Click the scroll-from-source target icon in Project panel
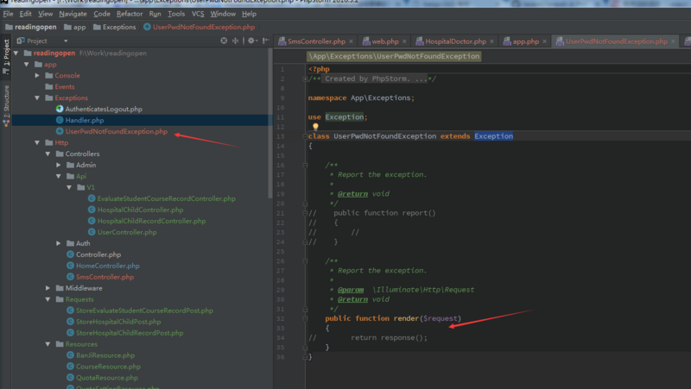This screenshot has width=691, height=389. [224, 41]
